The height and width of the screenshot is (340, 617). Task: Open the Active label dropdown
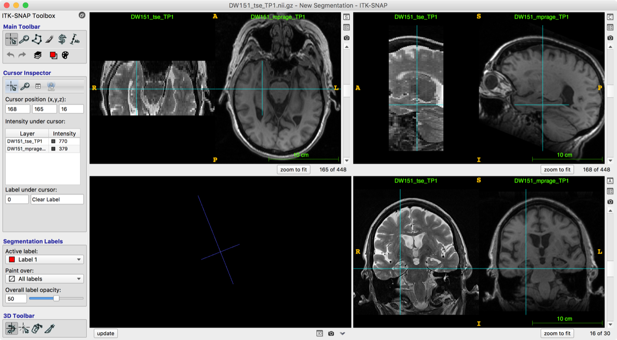point(45,260)
